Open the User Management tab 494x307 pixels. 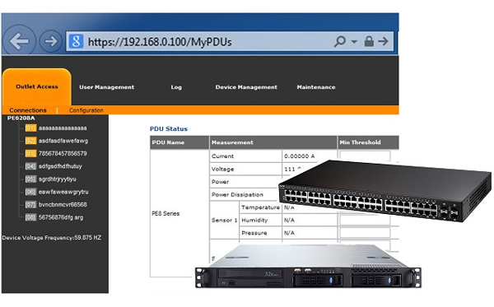[x=107, y=87]
